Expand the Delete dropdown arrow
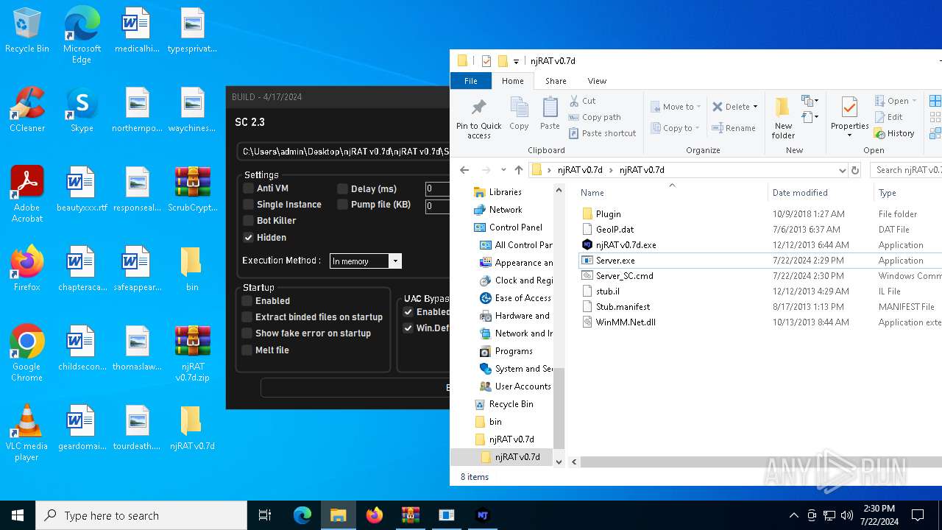 755,107
